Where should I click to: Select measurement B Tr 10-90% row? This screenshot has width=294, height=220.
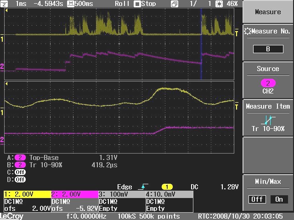coord(62,165)
